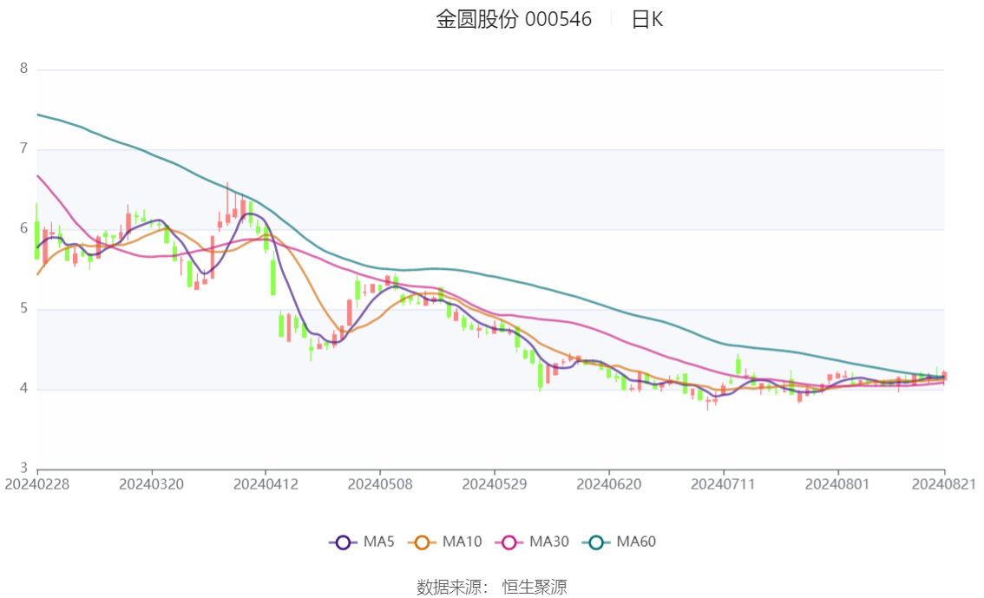Click the y-axis value 3
The height and width of the screenshot is (598, 984).
coord(23,468)
